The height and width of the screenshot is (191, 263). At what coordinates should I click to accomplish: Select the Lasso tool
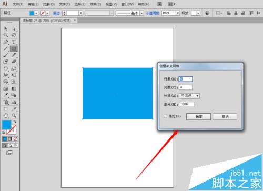(x=14, y=35)
